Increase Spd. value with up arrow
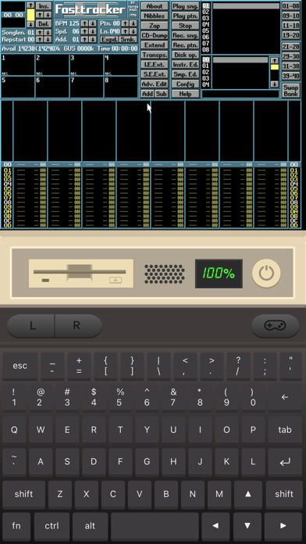This screenshot has height=544, width=306. click(84, 31)
